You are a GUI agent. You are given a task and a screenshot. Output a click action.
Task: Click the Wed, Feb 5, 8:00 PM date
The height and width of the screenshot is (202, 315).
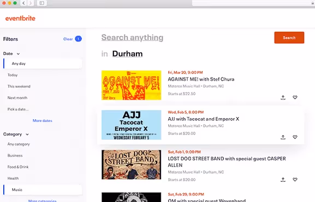pos(186,112)
